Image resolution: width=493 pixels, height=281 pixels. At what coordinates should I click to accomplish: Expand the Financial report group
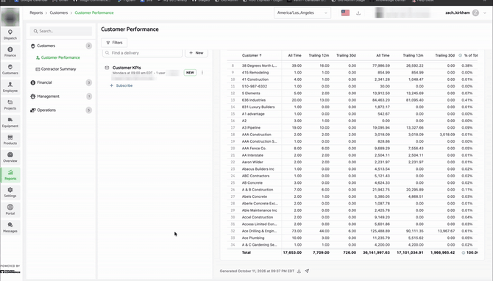pos(61,82)
